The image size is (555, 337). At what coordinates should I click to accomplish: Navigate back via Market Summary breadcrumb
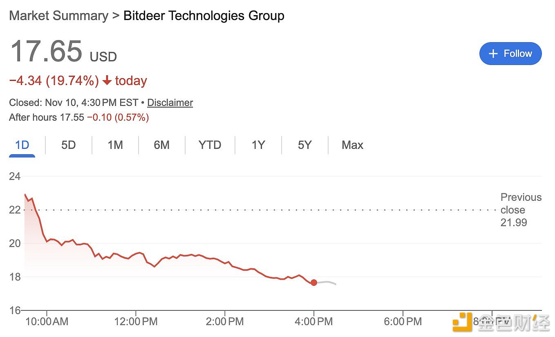click(58, 16)
